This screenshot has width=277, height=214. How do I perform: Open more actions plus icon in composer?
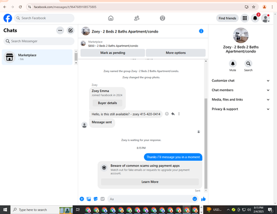point(82,199)
